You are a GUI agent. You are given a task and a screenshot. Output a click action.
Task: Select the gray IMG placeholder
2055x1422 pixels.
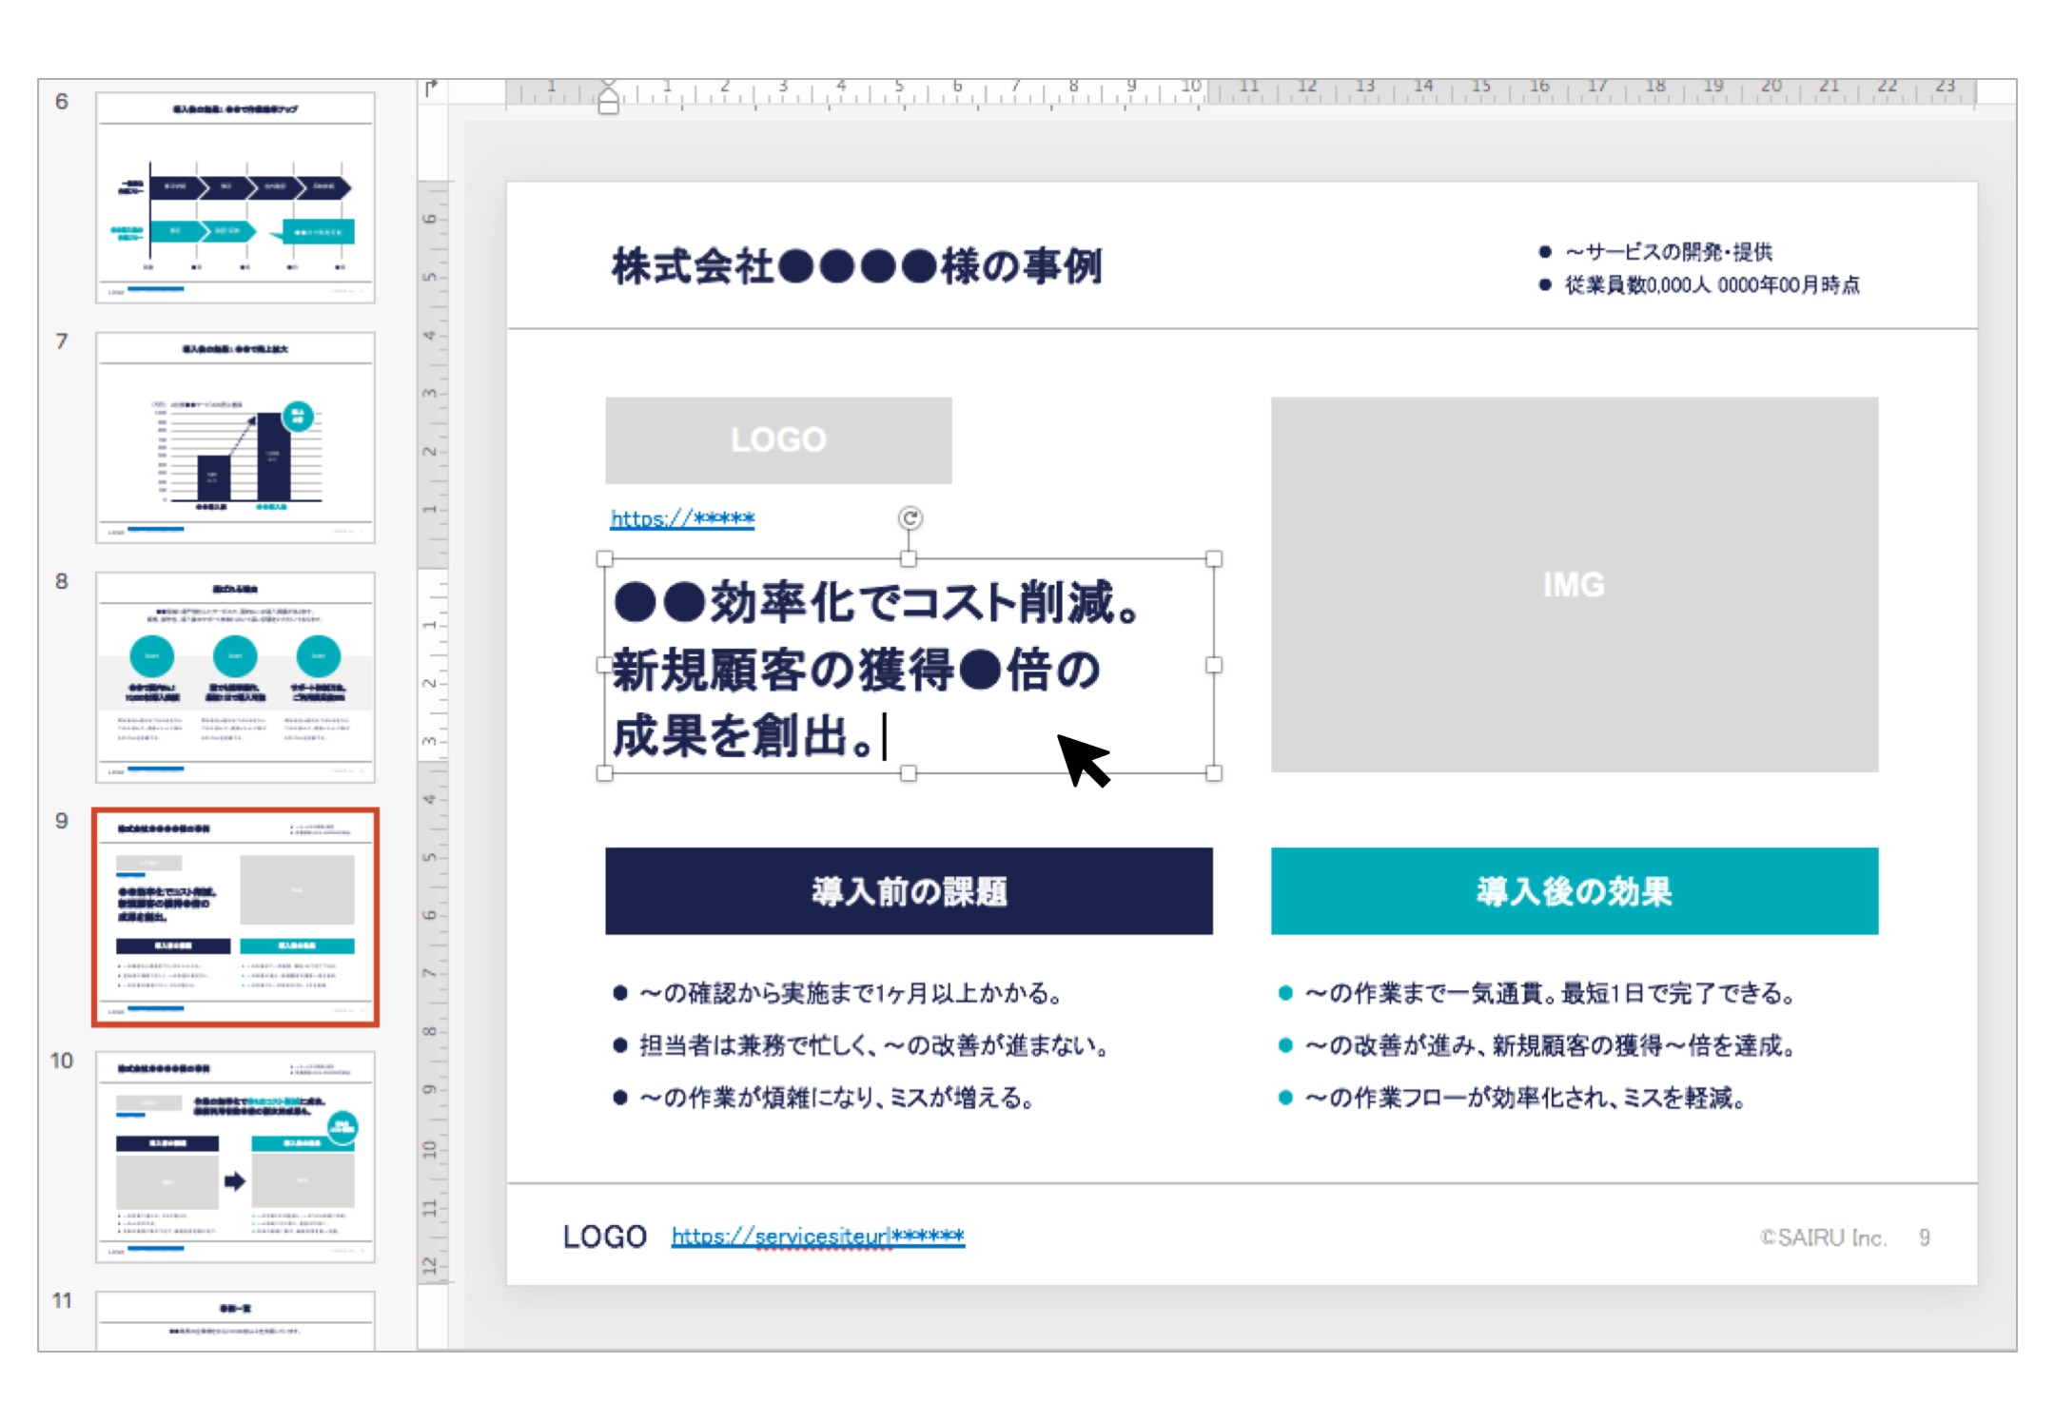coord(1574,584)
